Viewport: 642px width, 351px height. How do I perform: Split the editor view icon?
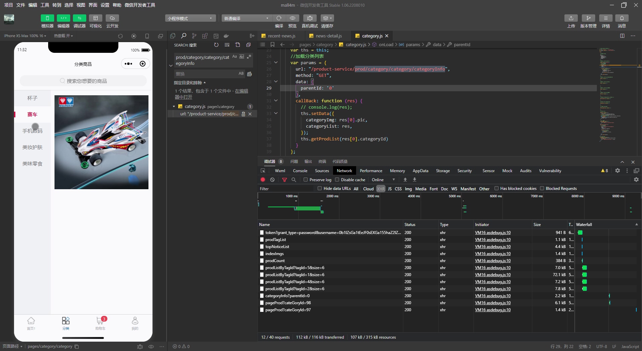tap(622, 36)
